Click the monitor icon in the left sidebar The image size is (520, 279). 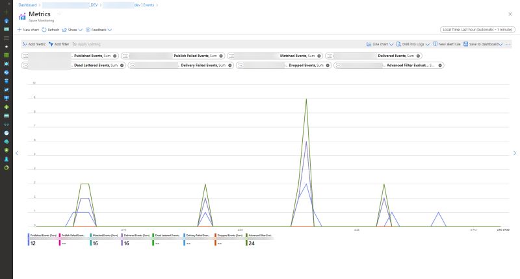click(x=6, y=98)
